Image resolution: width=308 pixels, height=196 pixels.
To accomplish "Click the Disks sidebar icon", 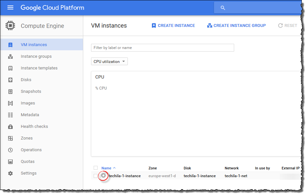I will click(10, 80).
